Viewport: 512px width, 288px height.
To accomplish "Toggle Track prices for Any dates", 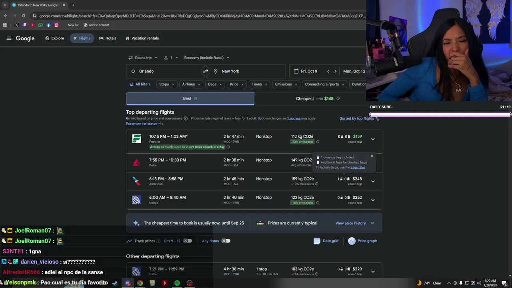I will point(226,241).
